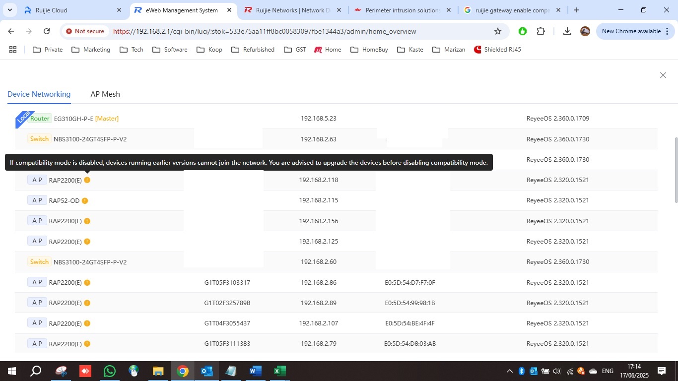The height and width of the screenshot is (381, 678).
Task: Open the Shielded RJ45 bookmark
Action: [497, 50]
